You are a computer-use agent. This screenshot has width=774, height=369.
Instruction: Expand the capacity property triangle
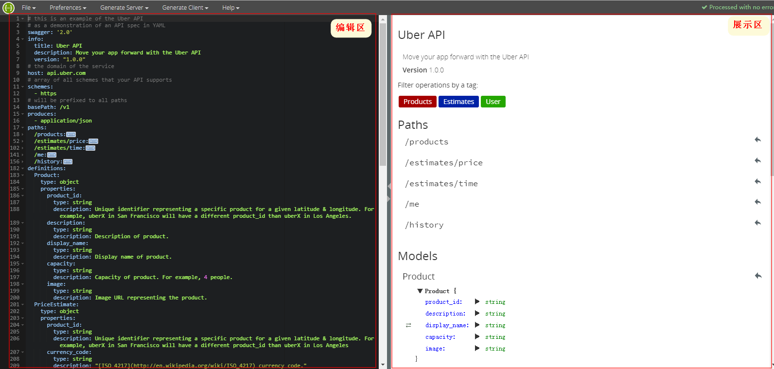[477, 337]
